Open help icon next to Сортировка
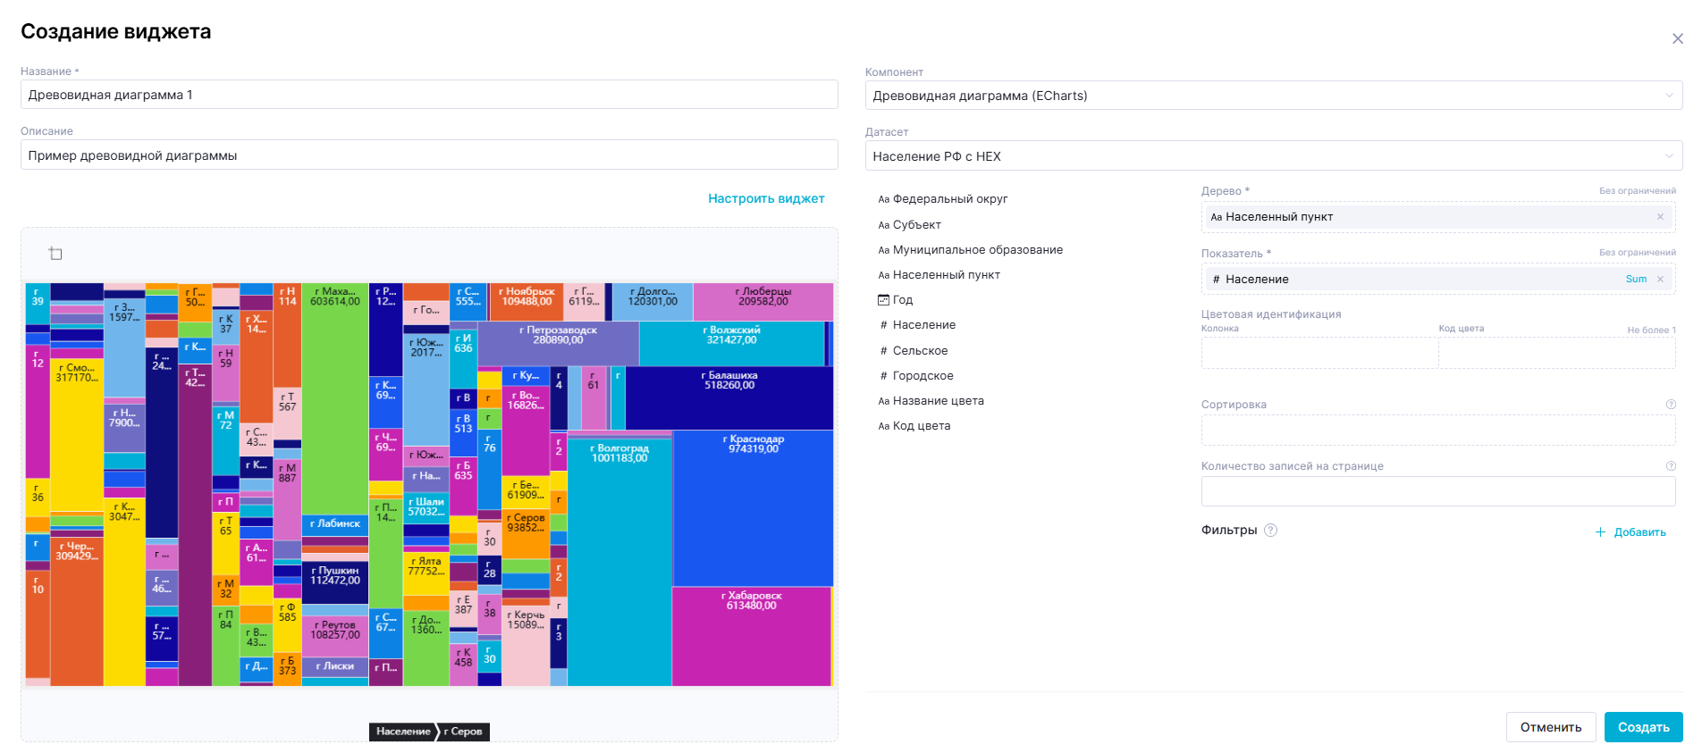Image resolution: width=1702 pixels, height=753 pixels. tap(1670, 405)
